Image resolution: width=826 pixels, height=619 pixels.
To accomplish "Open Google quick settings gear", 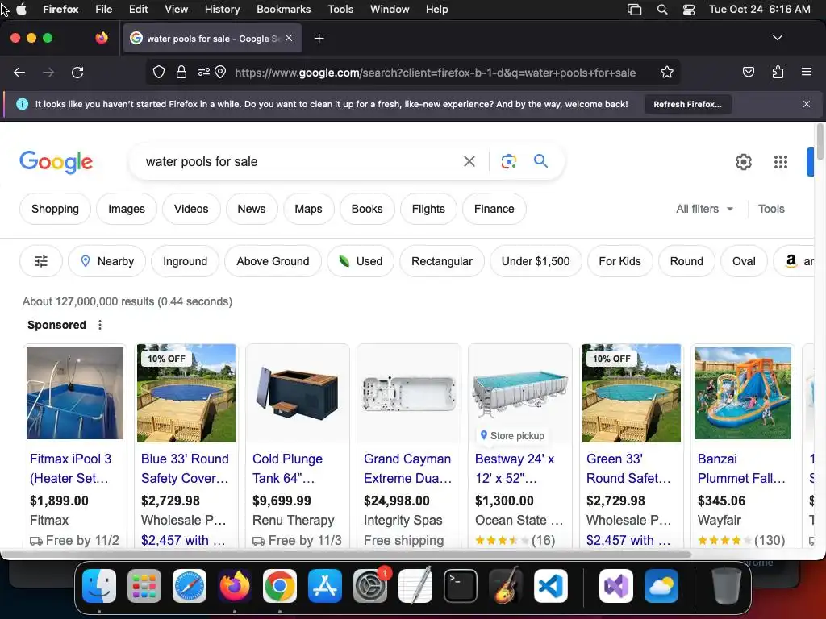I will (x=743, y=162).
